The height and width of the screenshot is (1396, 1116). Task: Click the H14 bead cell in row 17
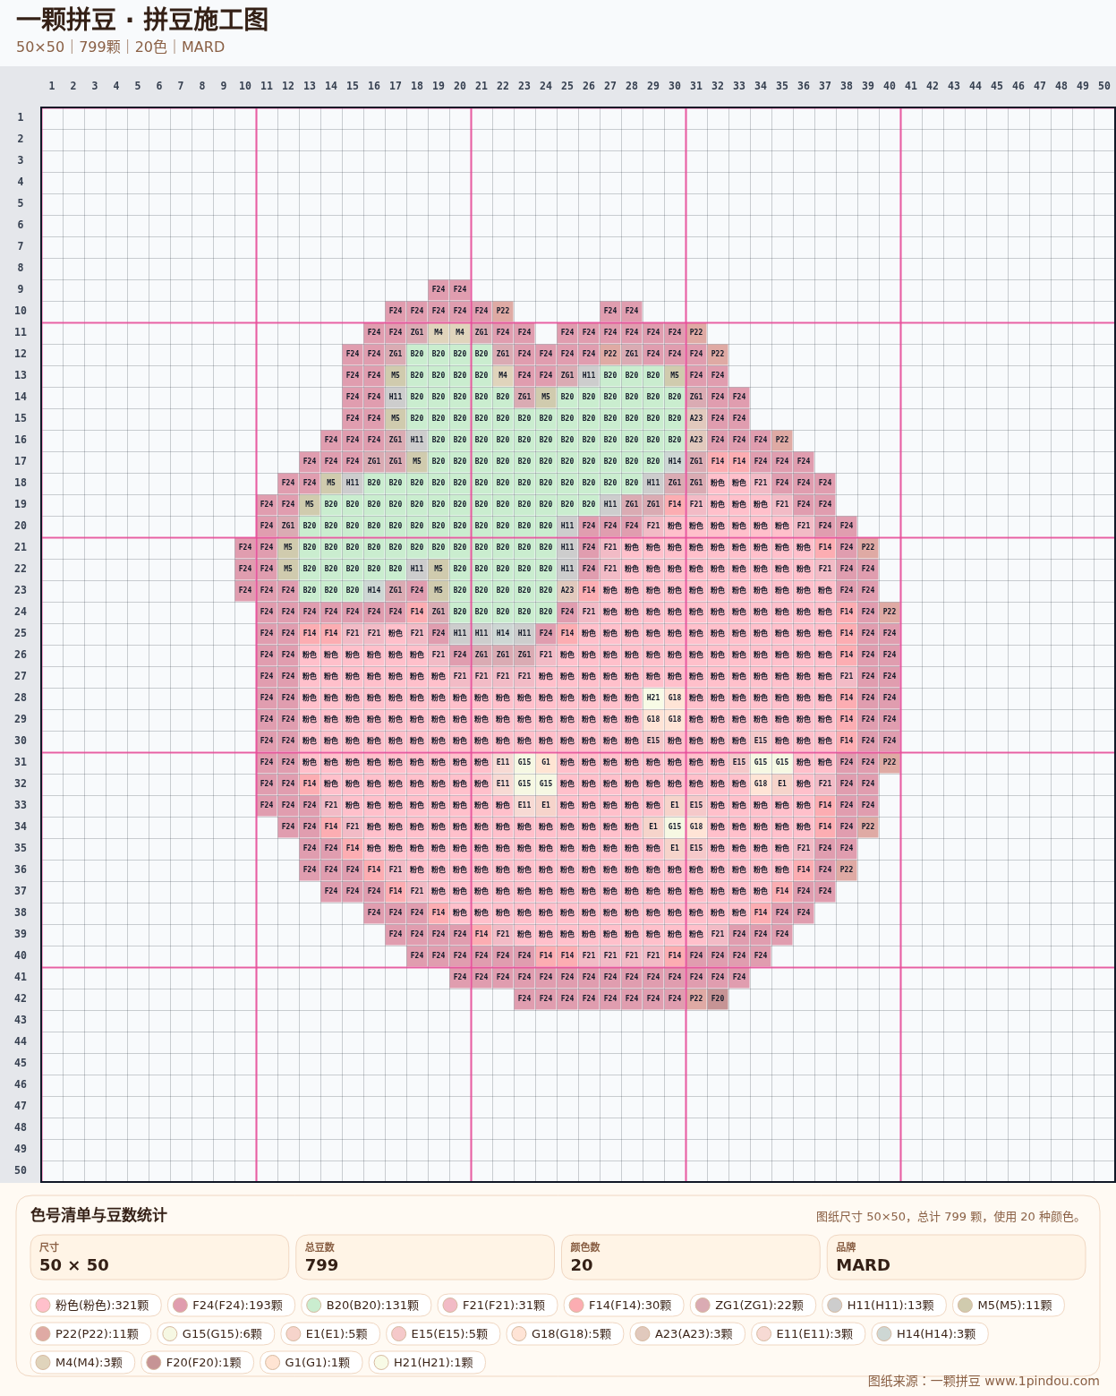click(x=675, y=461)
